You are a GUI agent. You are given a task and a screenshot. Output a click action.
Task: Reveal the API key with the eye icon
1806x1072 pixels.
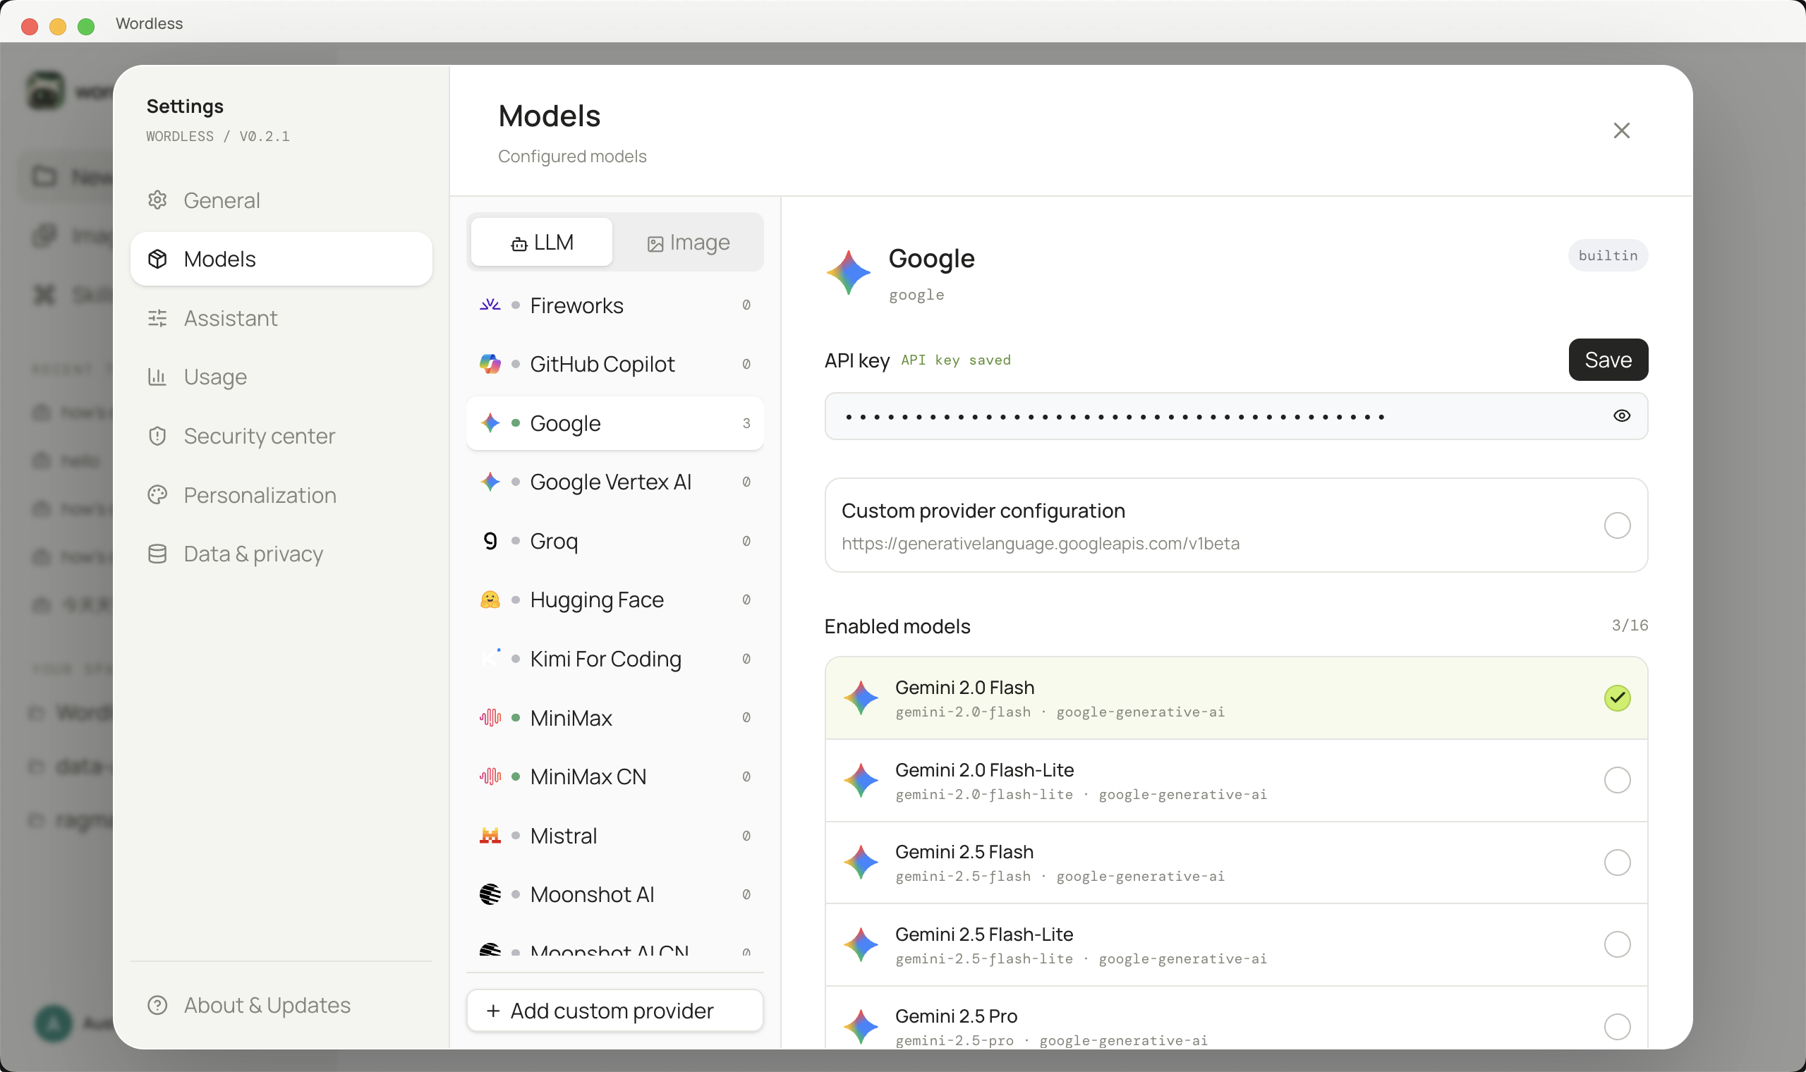(x=1621, y=415)
